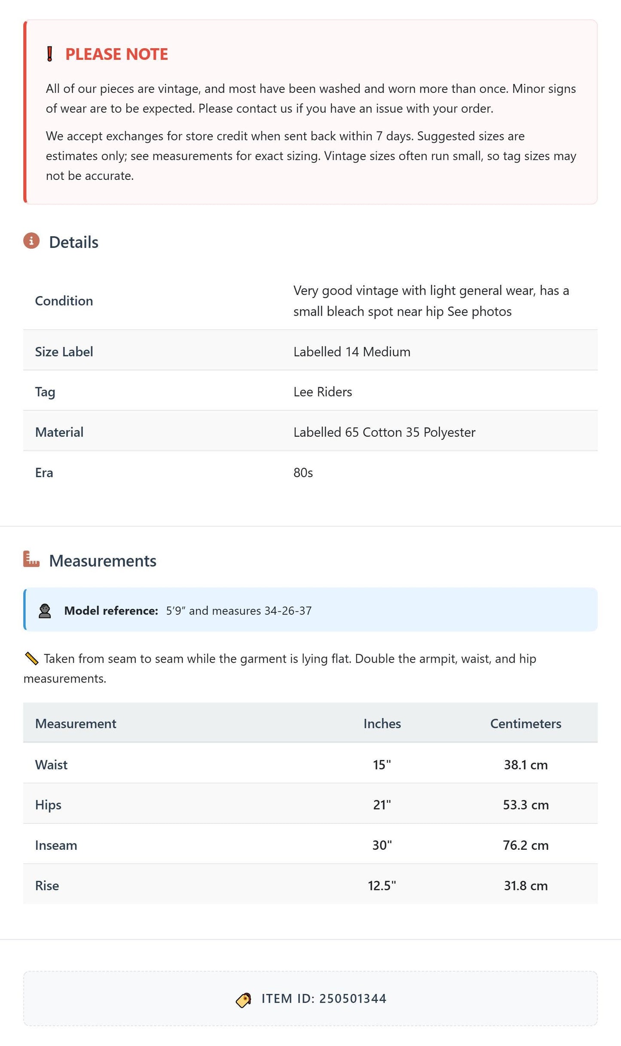
Task: Click the Measurements ruler icon
Action: (31, 559)
